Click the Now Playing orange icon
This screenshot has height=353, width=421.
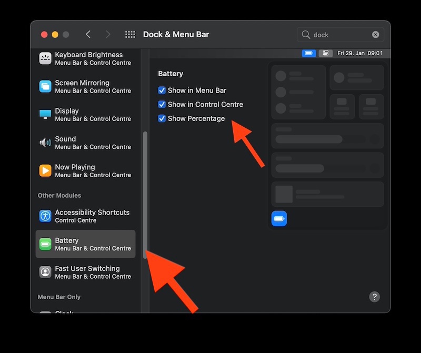coord(45,171)
